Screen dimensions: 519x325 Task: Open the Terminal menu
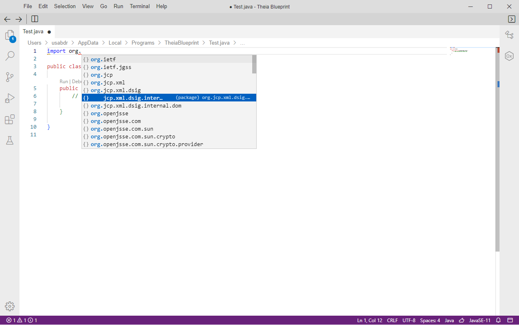click(x=139, y=6)
